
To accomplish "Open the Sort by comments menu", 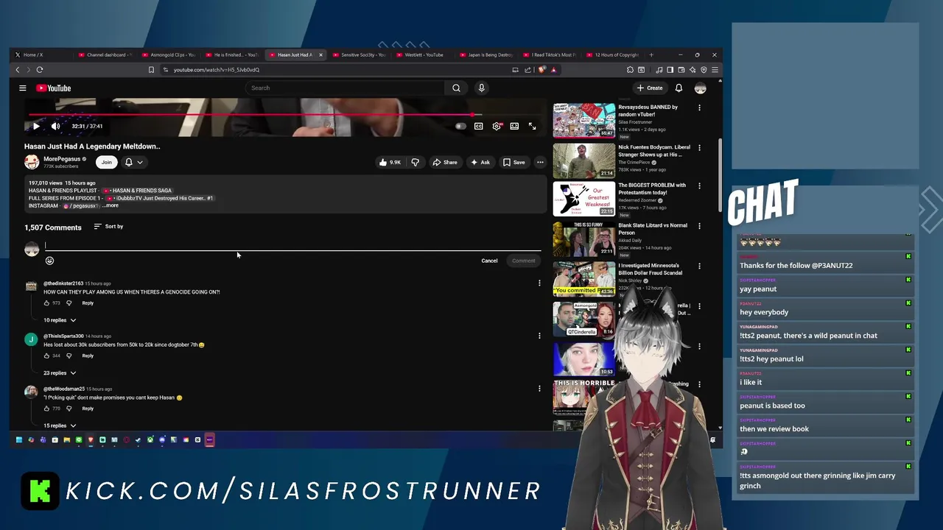I will tap(109, 227).
